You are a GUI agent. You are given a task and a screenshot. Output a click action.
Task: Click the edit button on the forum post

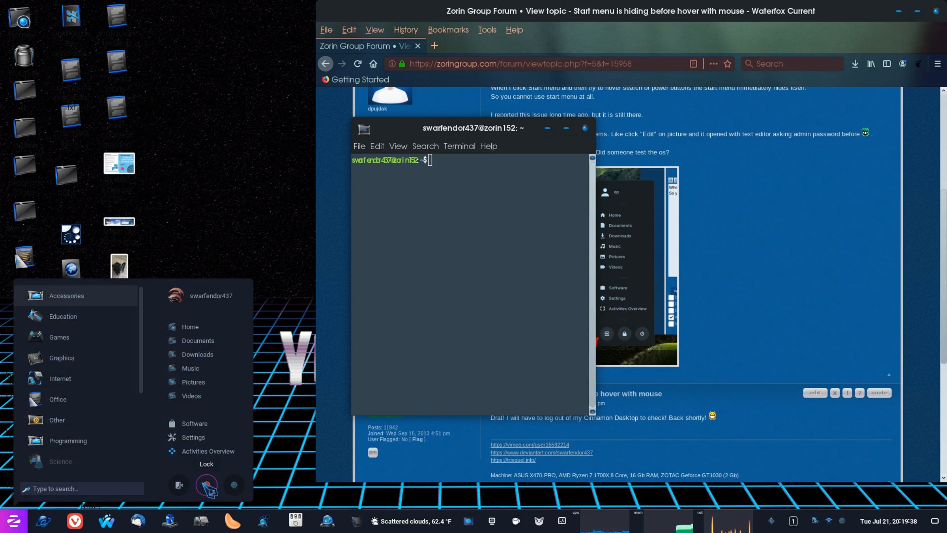(815, 393)
